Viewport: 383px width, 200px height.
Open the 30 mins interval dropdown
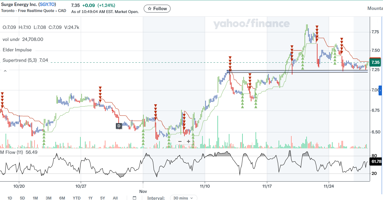[184, 198]
